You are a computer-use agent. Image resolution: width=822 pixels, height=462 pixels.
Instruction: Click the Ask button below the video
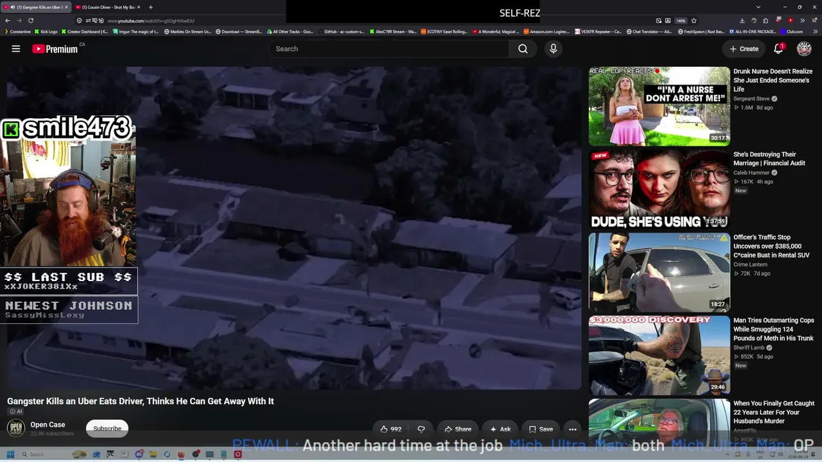(500, 429)
